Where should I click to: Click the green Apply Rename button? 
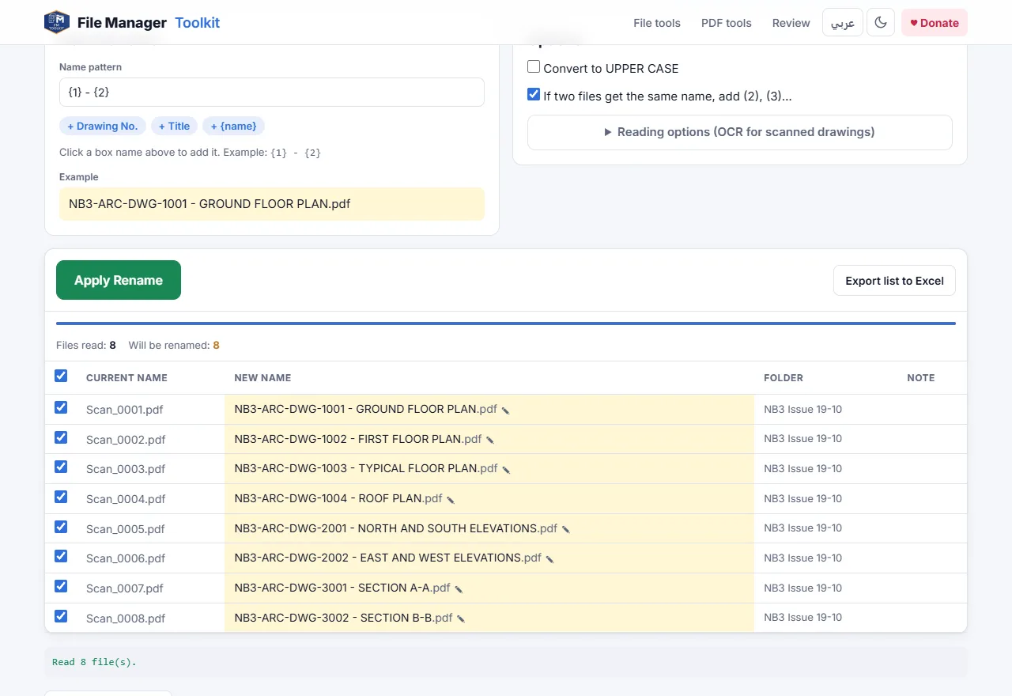coord(119,280)
